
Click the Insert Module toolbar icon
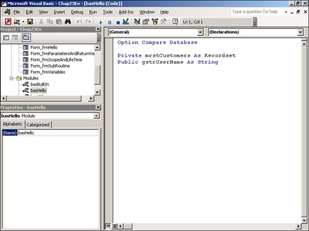pos(17,22)
